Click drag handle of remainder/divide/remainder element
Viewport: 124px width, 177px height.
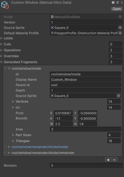click(x=5, y=152)
